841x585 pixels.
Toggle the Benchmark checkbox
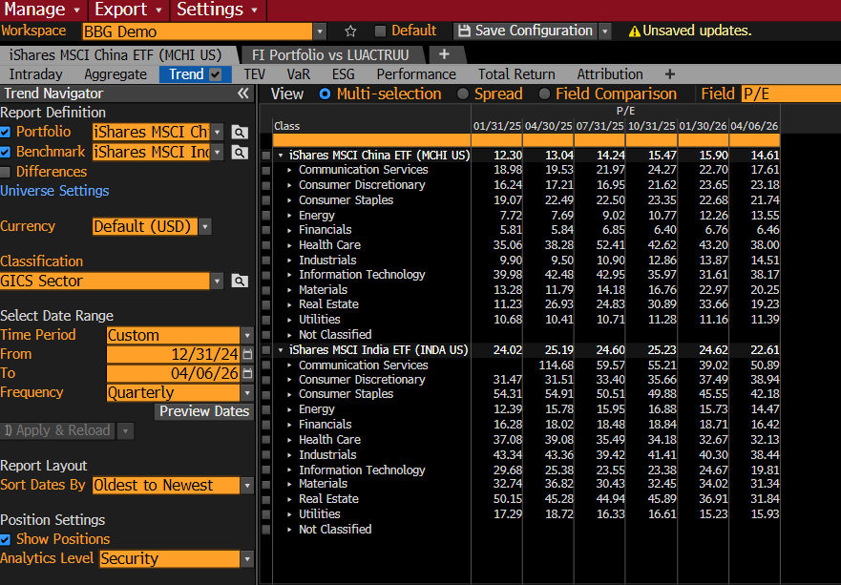6,153
